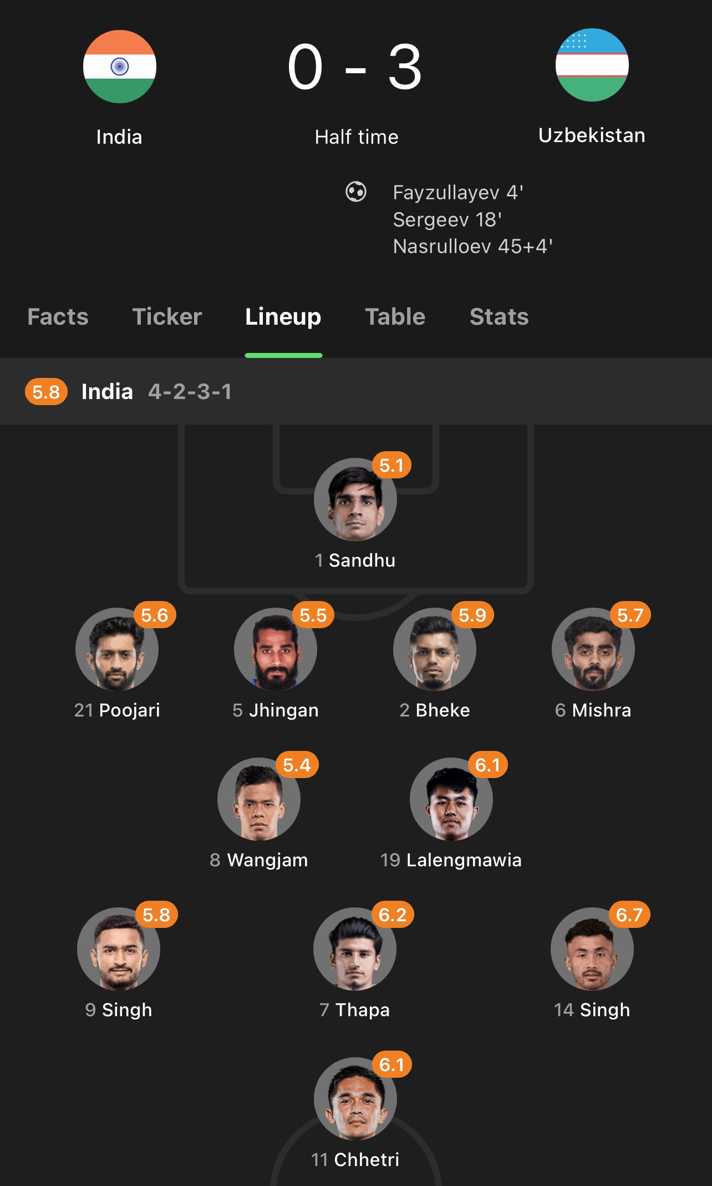
Task: Tap the India team rating badge 5.8
Action: (x=46, y=392)
